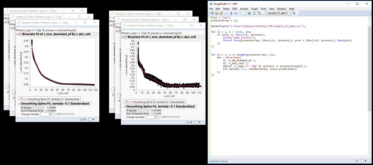Click the Save floppy-disk toolbar icon
Image resolution: width=373 pixels, height=165 pixels.
coord(226,13)
